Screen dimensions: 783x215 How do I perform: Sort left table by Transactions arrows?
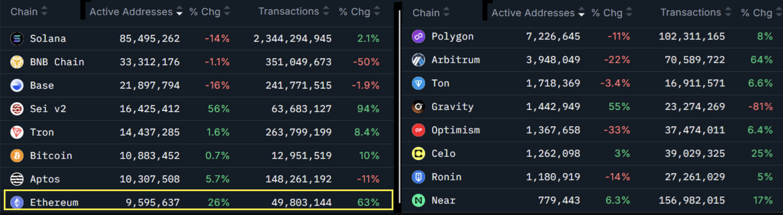pos(326,11)
